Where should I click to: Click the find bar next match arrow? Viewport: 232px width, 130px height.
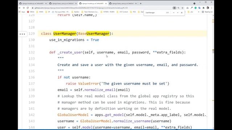pyautogui.click(x=178, y=13)
